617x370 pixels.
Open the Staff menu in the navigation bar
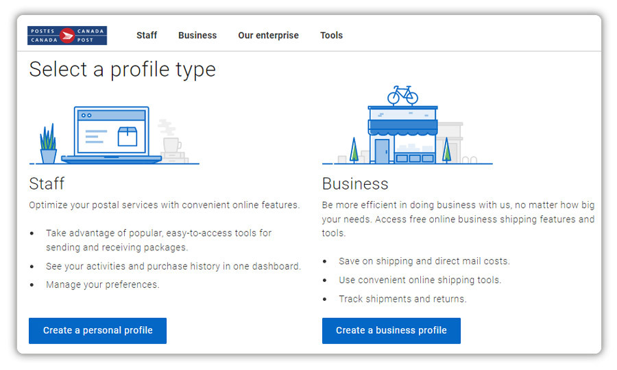[x=147, y=36]
